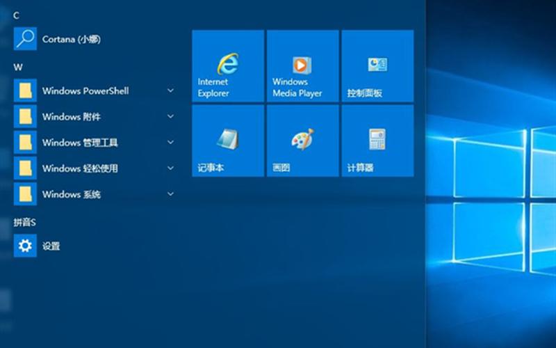Select the Windows 附件 label
This screenshot has width=556, height=348.
[x=72, y=117]
